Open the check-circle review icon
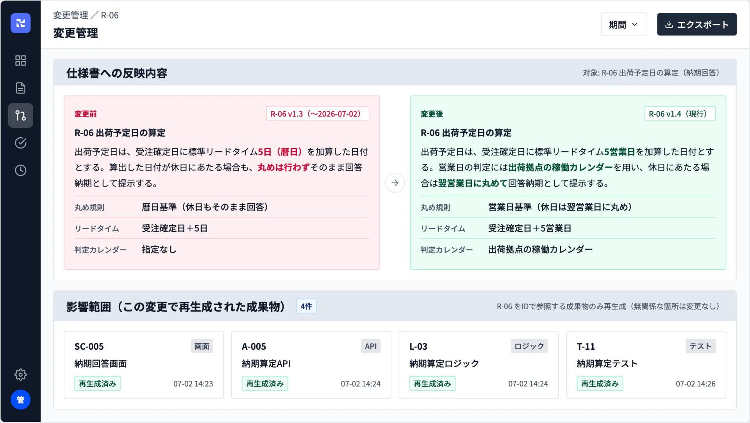The height and width of the screenshot is (423, 750). 20,143
